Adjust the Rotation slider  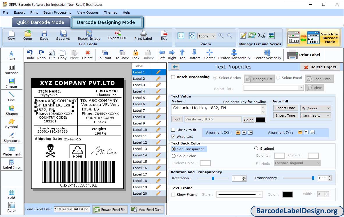click(213, 178)
